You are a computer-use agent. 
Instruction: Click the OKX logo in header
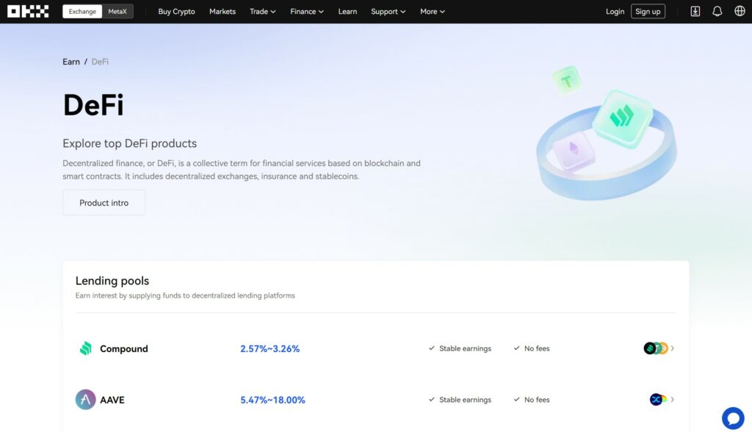(28, 11)
